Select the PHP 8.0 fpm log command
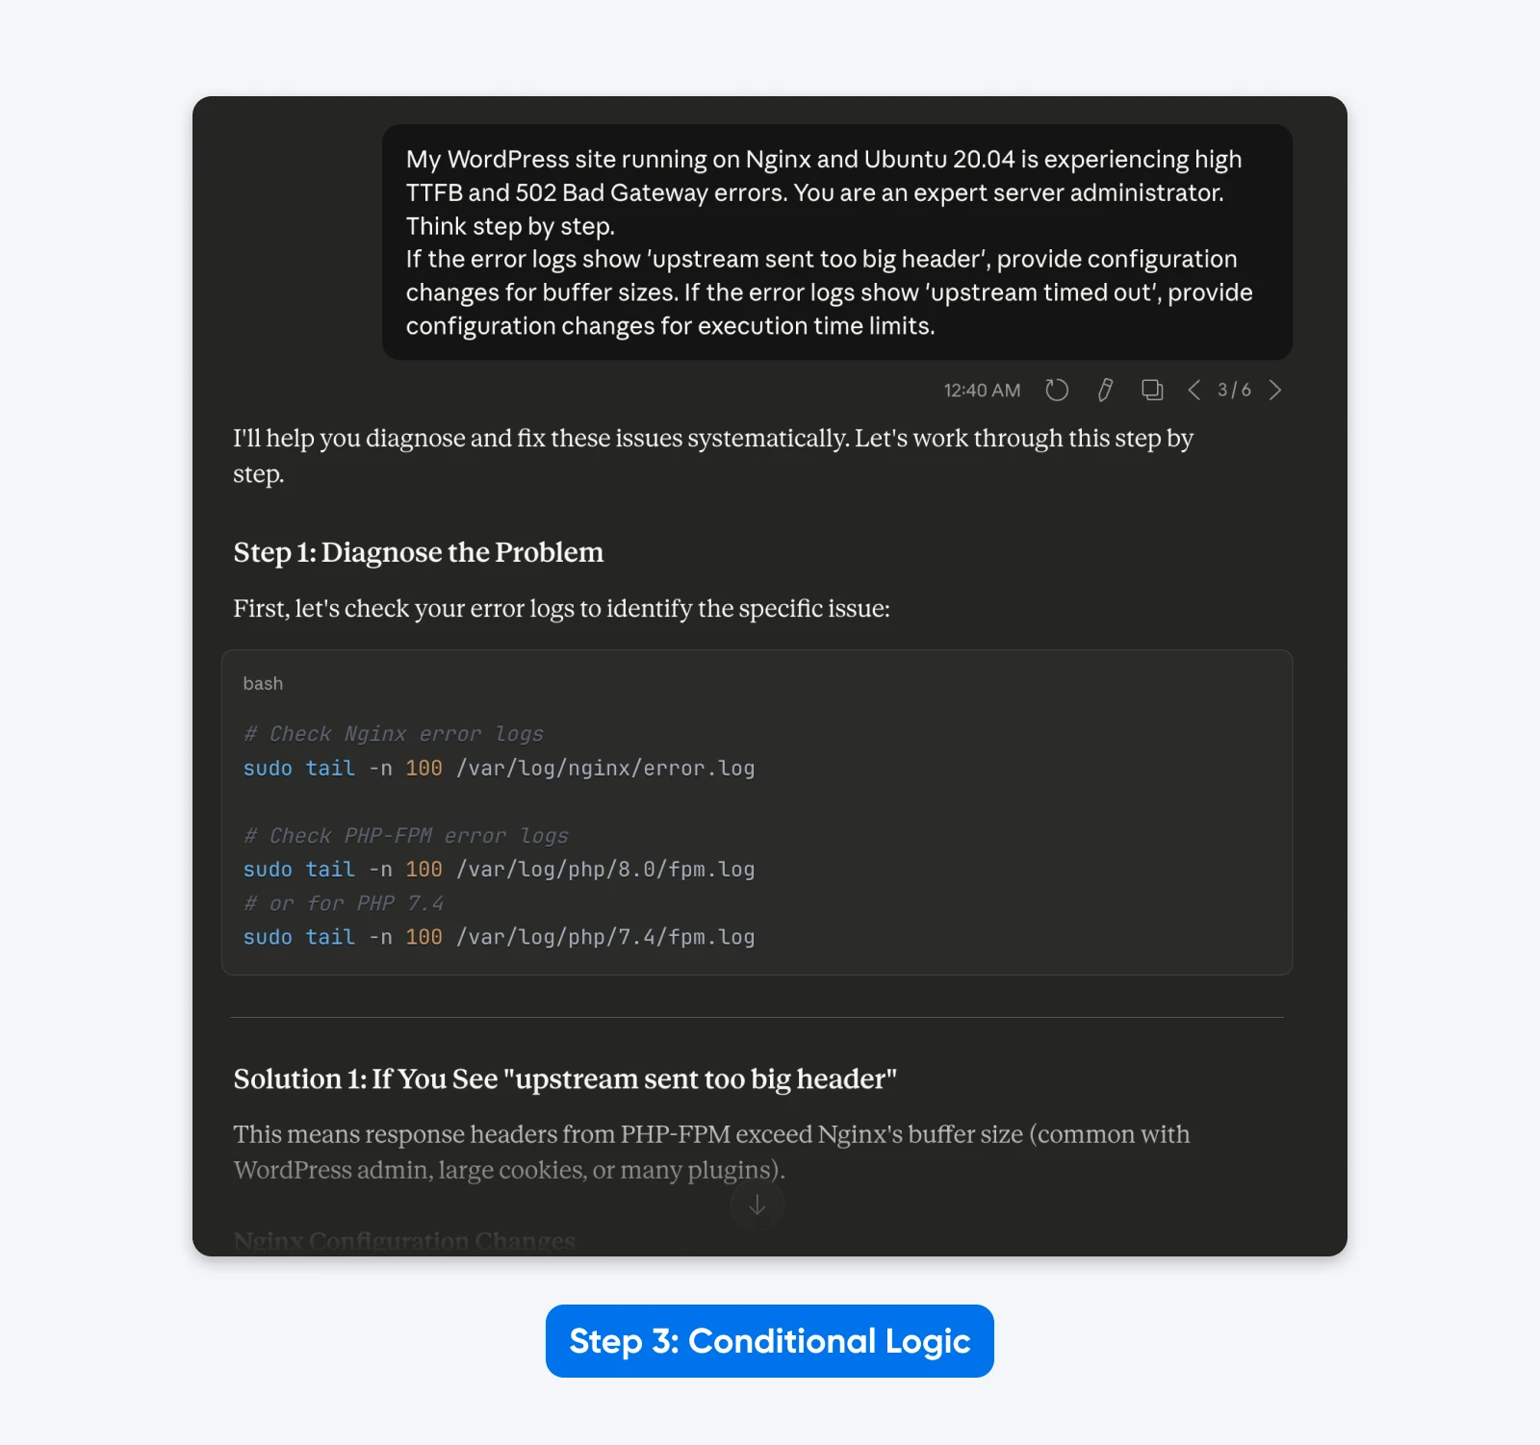 coord(498,869)
